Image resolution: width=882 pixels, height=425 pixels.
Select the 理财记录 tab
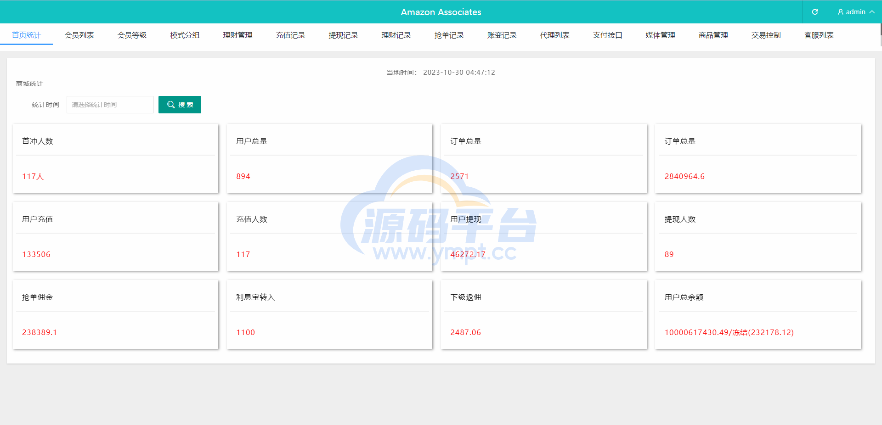pyautogui.click(x=396, y=35)
